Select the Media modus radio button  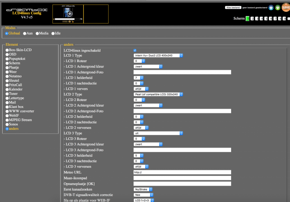(37, 33)
